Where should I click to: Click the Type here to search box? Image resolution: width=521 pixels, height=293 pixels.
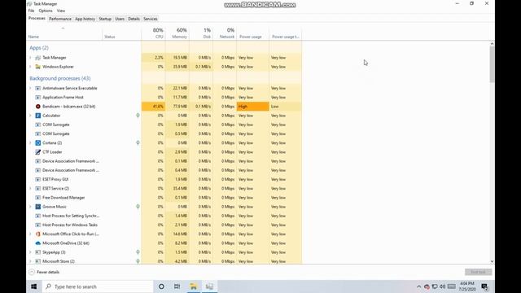pyautogui.click(x=98, y=286)
